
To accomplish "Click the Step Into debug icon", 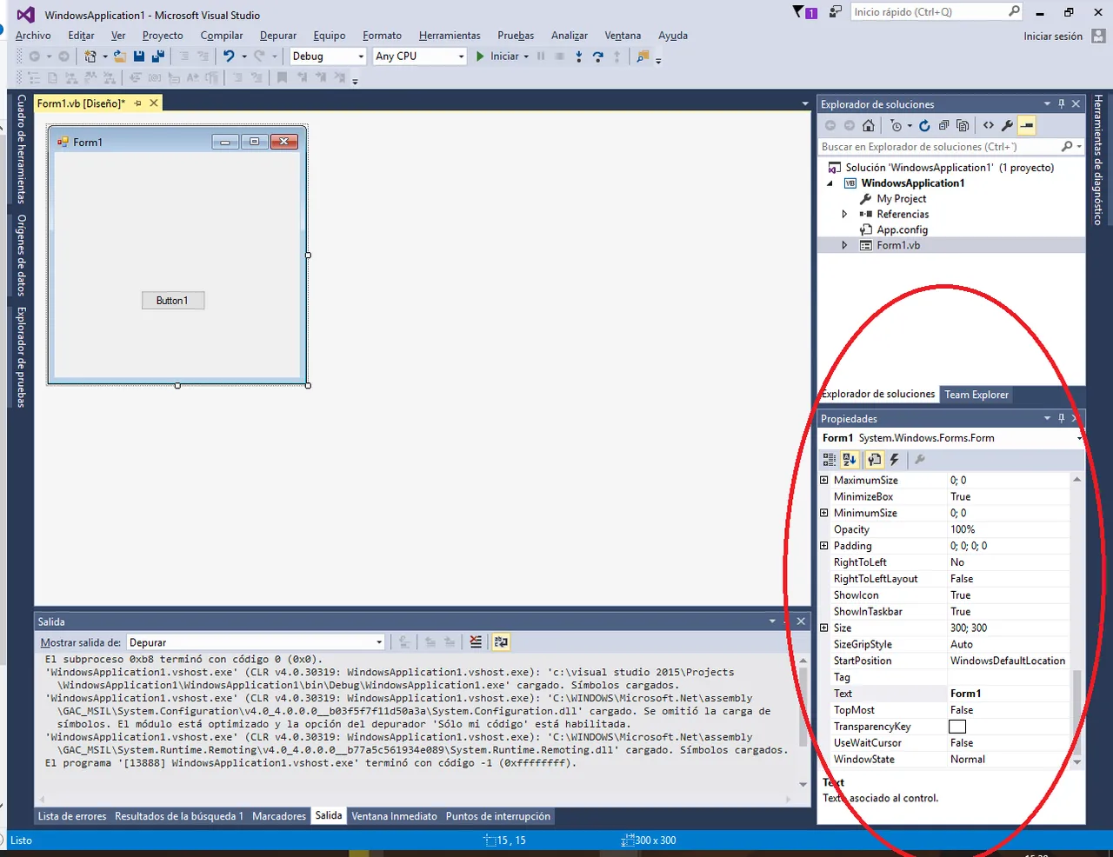I will 579,56.
